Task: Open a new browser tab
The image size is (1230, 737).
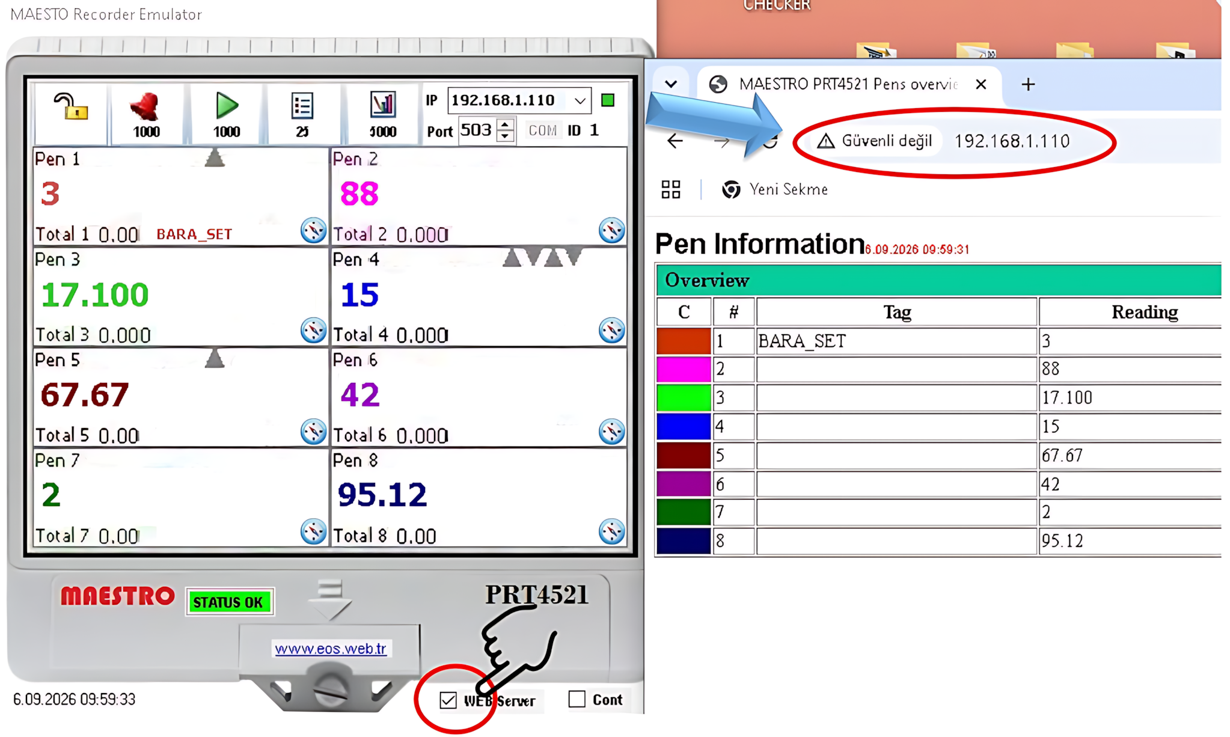Action: point(1028,84)
